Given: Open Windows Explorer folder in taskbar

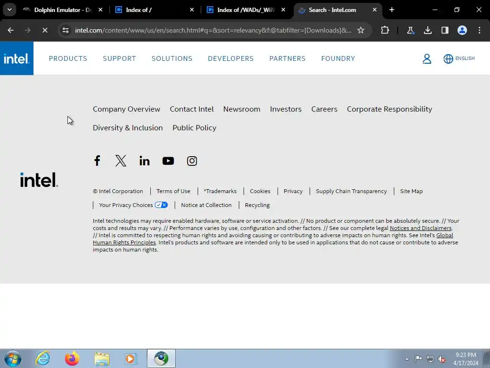Looking at the screenshot, I should tap(102, 358).
